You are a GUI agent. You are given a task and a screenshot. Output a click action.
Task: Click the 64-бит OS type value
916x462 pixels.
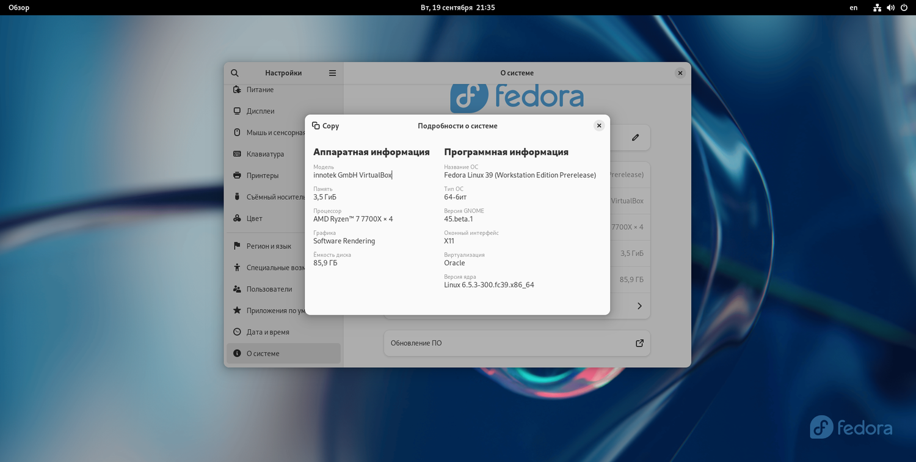(x=456, y=197)
